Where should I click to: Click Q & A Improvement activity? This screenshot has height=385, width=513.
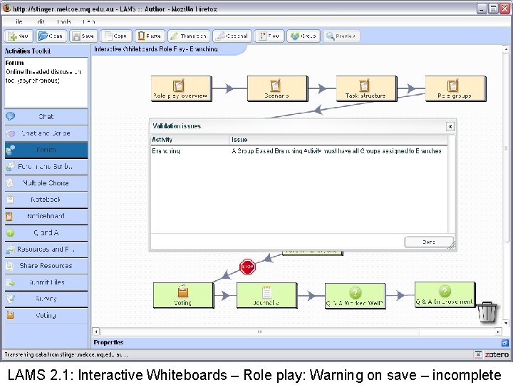click(x=445, y=294)
